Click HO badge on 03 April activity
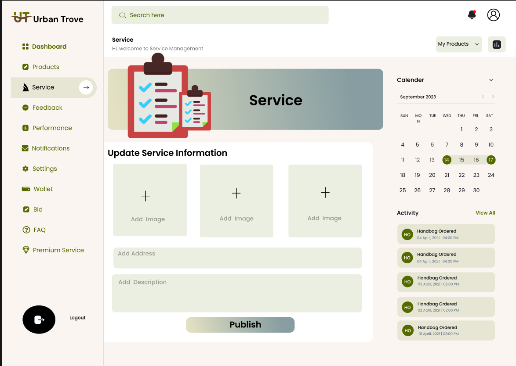 click(407, 282)
